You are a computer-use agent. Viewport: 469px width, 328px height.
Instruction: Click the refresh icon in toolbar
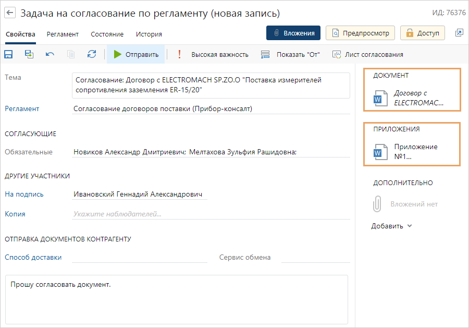[x=92, y=54]
